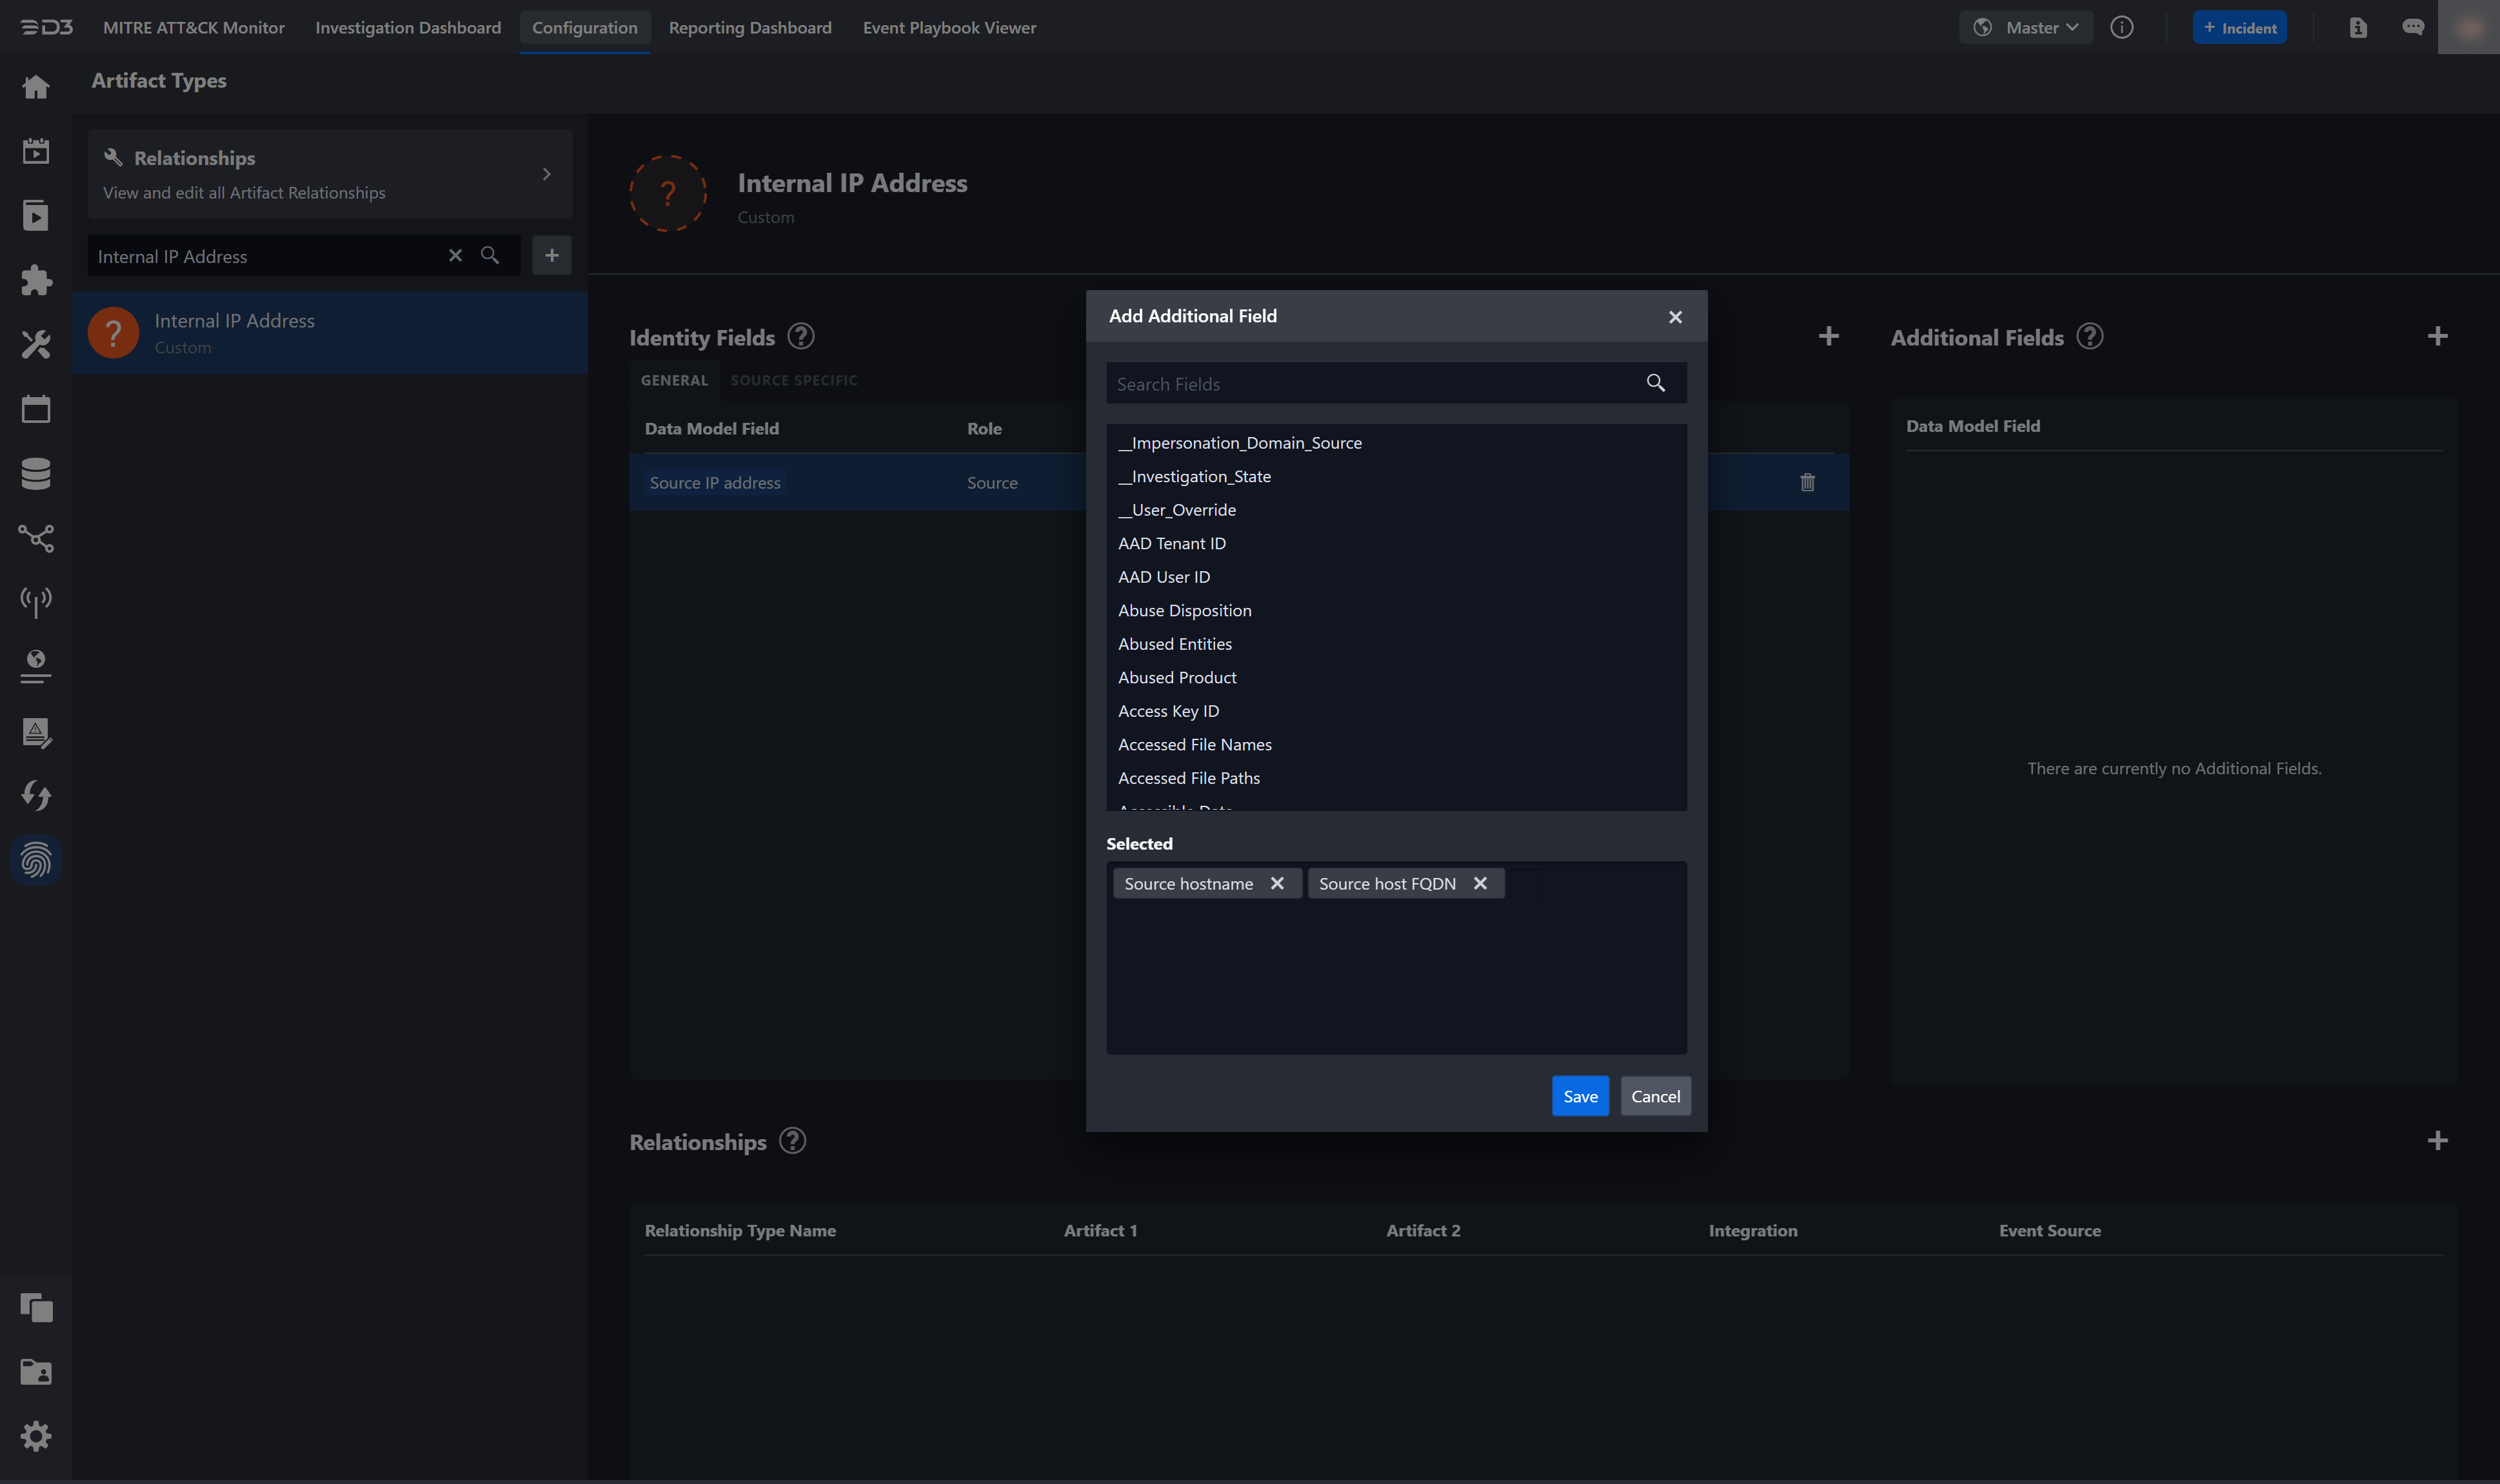Viewport: 2500px width, 1484px height.
Task: Switch to the SOURCE SPECIFIC tab
Action: (793, 380)
